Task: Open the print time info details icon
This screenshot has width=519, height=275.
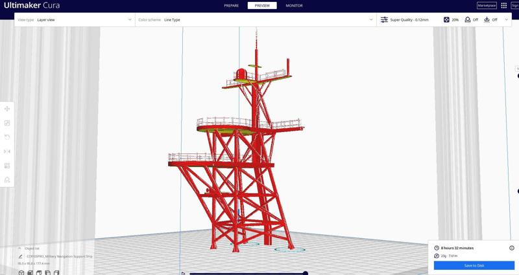Action: coord(512,248)
